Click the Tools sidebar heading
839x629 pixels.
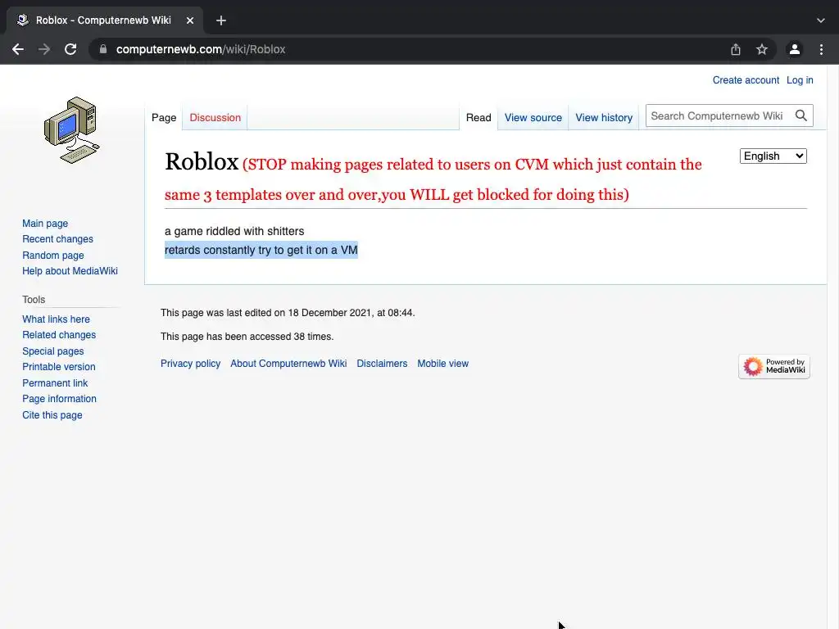click(x=34, y=300)
